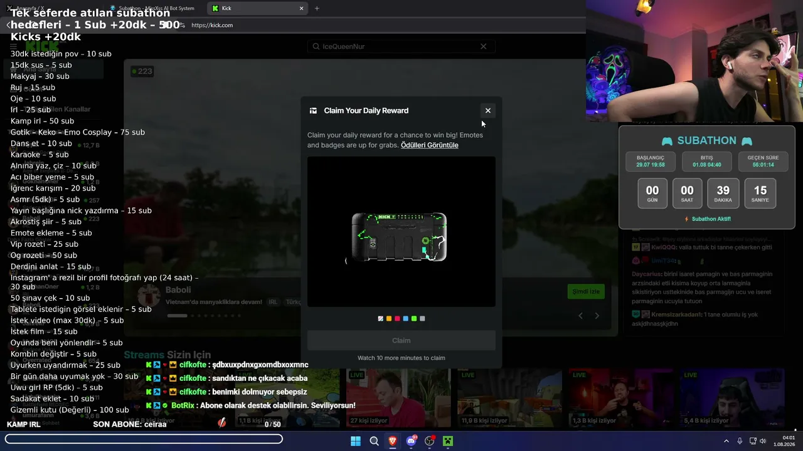This screenshot has height=451, width=803.
Task: Open the stream thumbnail with 5,4 B kişi izliyor
Action: tap(731, 398)
